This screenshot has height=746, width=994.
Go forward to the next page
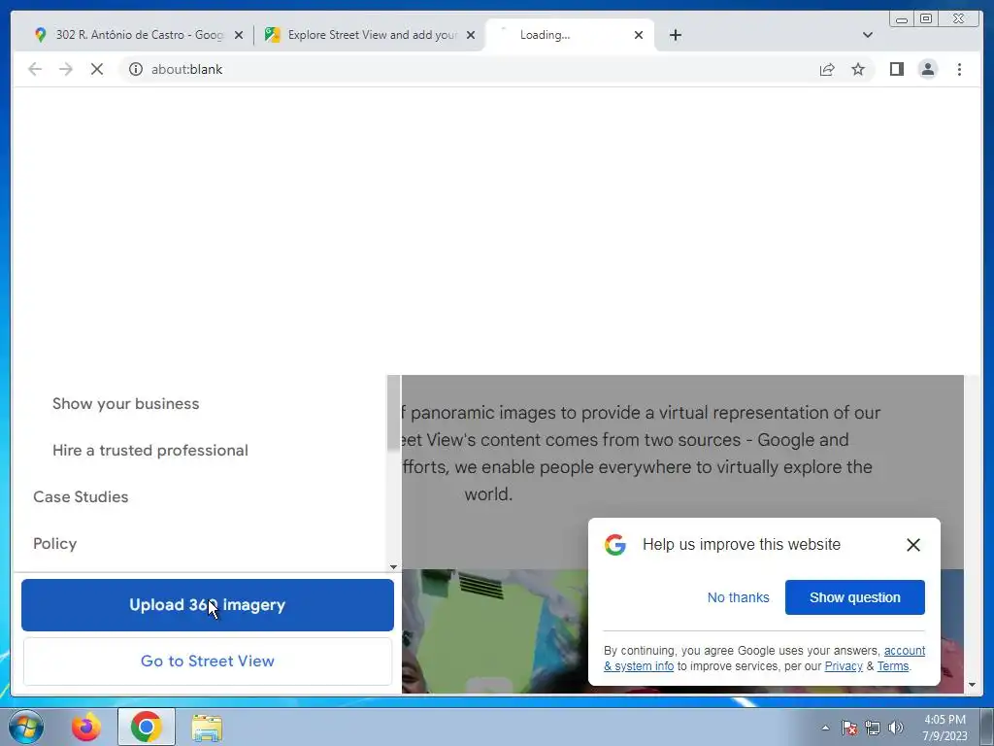66,69
